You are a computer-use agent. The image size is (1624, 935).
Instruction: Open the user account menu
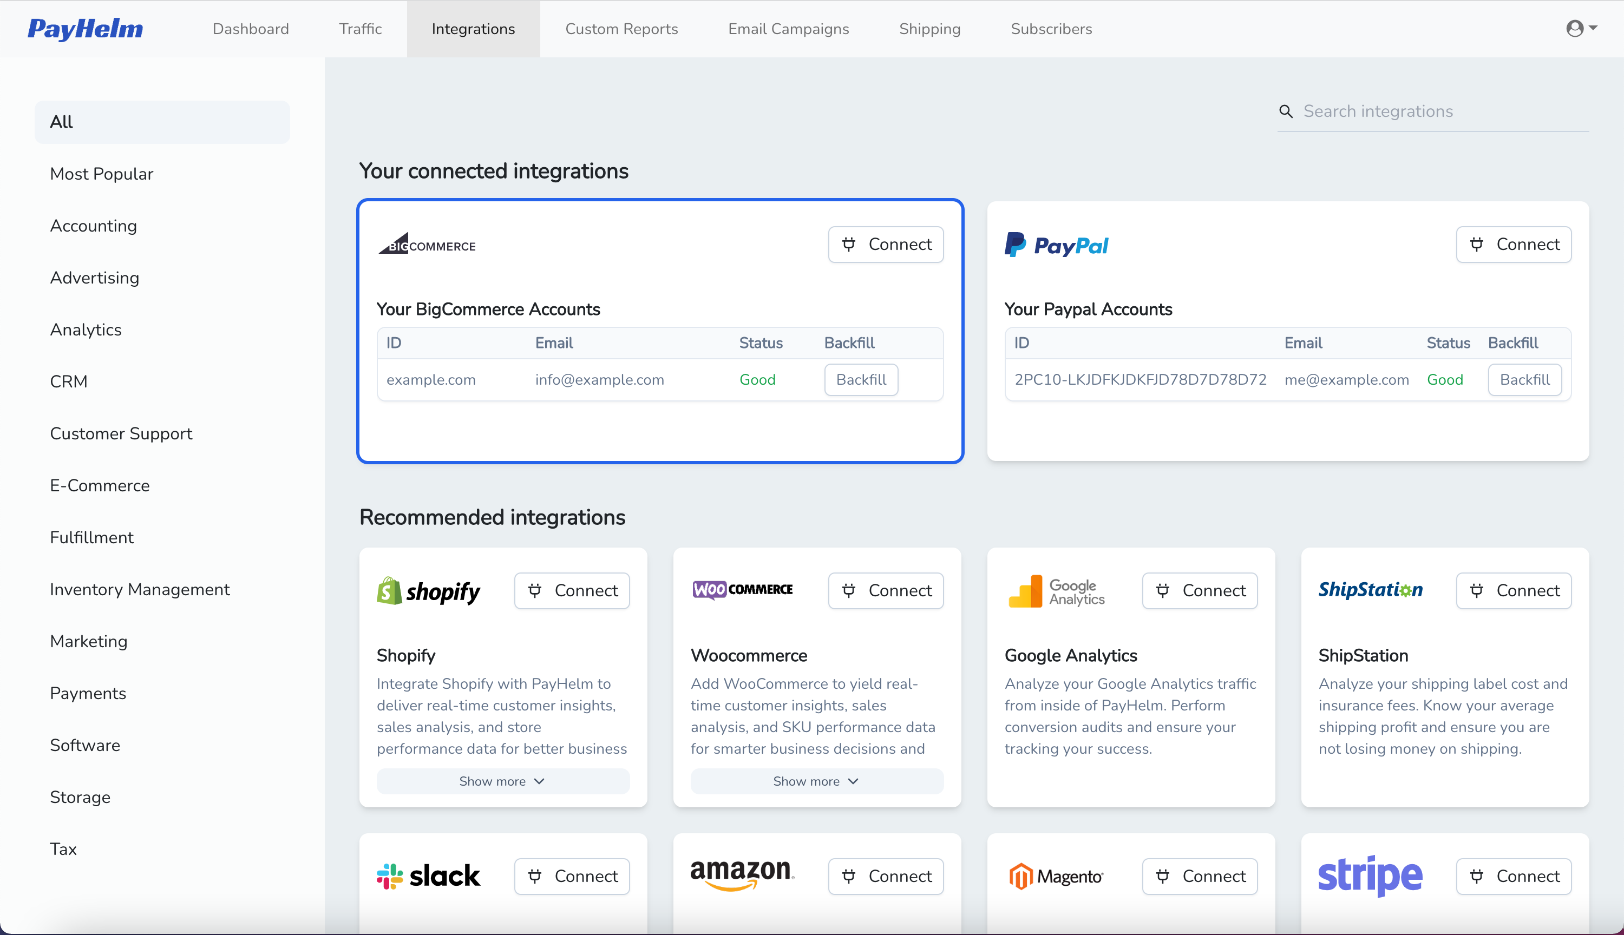pos(1582,28)
